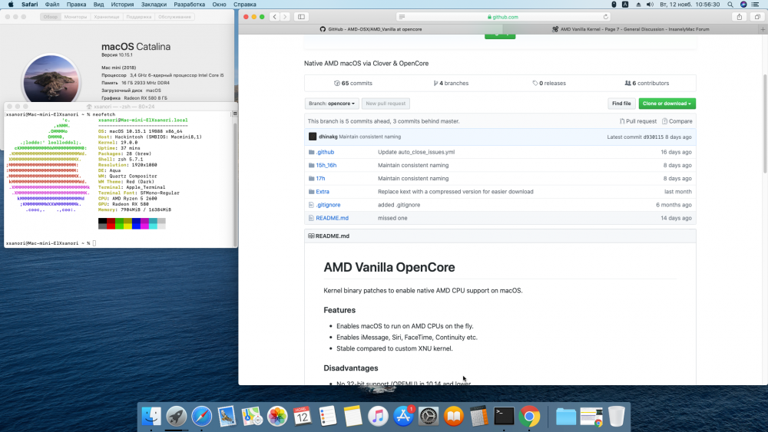Image resolution: width=768 pixels, height=432 pixels.
Task: Switch to Terminal via Dock icon
Action: coord(504,417)
